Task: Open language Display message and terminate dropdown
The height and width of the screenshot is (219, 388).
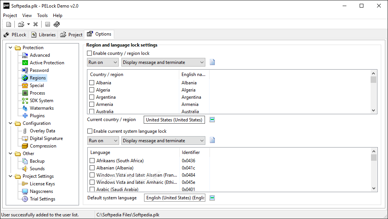Action: 163,141
